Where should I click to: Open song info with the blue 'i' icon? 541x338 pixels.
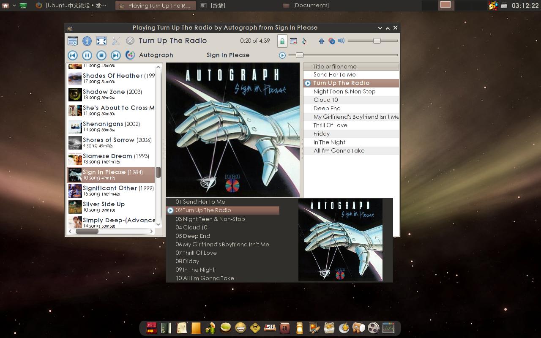tap(87, 41)
